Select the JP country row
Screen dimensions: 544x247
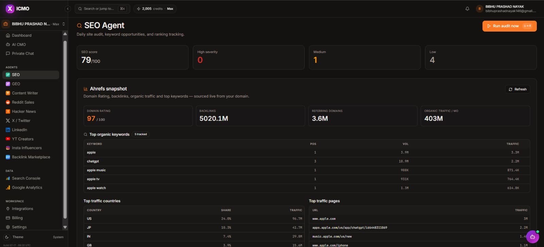click(194, 228)
